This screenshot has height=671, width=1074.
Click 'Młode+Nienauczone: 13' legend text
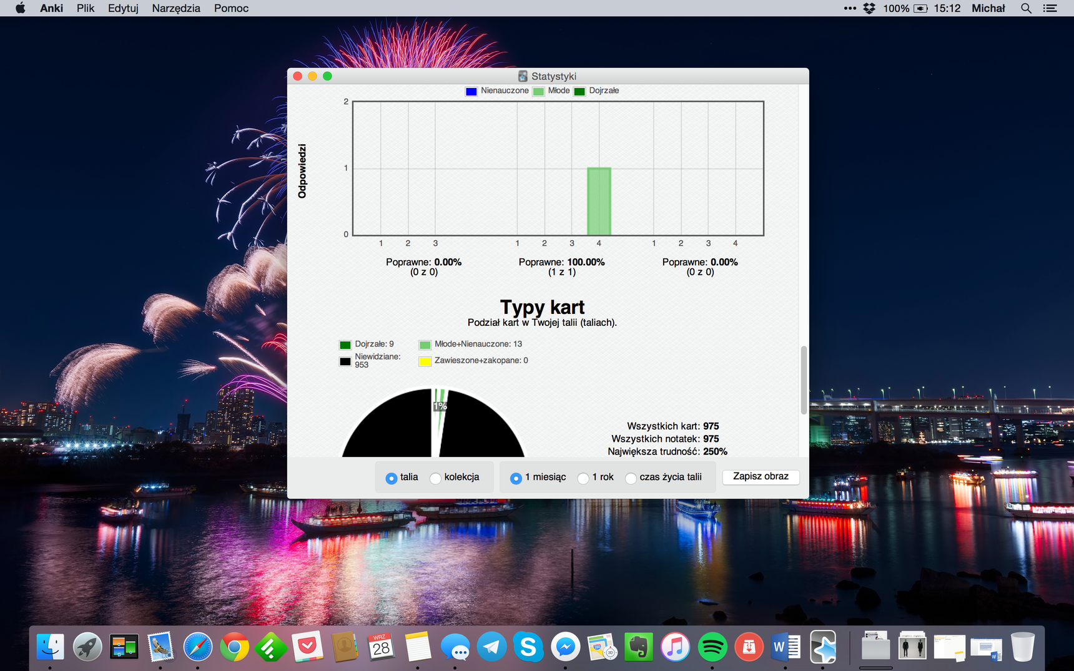(478, 344)
